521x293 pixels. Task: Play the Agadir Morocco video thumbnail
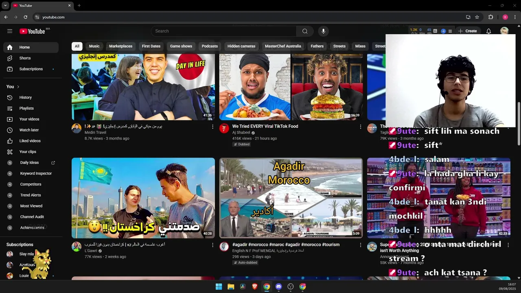(x=291, y=198)
